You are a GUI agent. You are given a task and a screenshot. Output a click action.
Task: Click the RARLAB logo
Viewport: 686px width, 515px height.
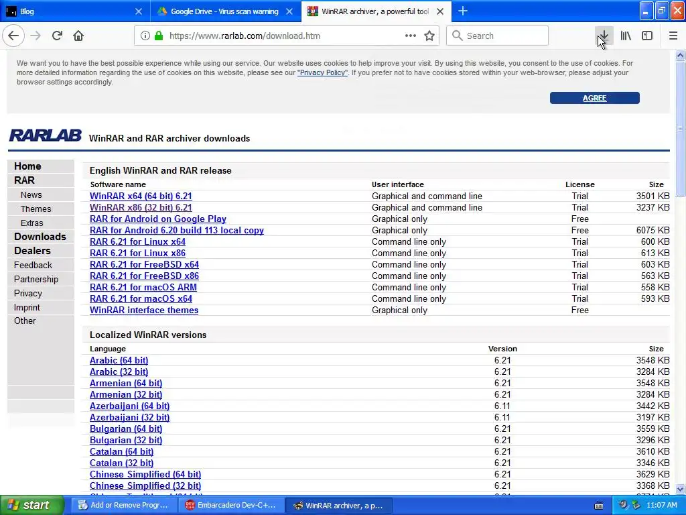point(45,135)
